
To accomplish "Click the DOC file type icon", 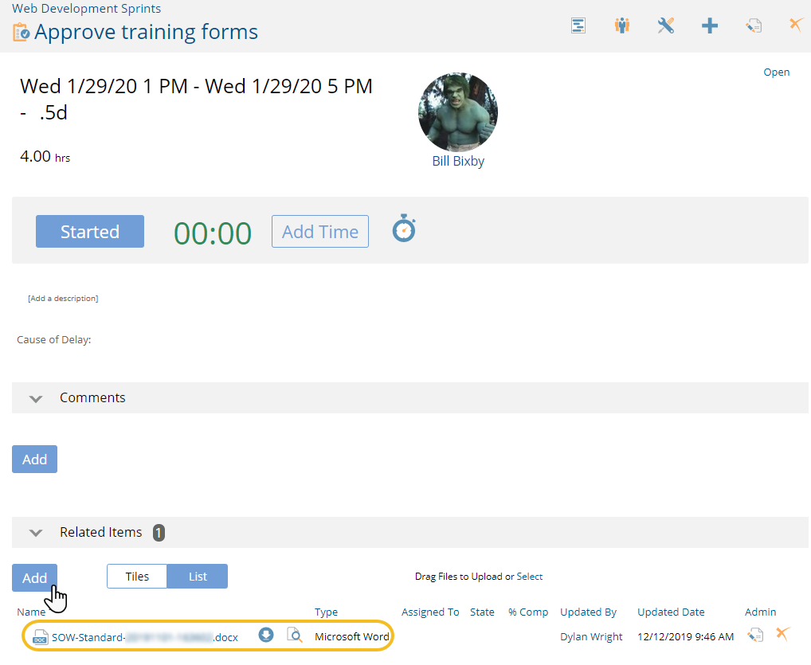I will pos(40,636).
